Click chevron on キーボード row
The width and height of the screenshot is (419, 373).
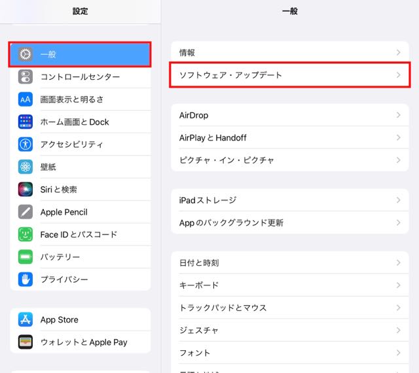tap(399, 285)
